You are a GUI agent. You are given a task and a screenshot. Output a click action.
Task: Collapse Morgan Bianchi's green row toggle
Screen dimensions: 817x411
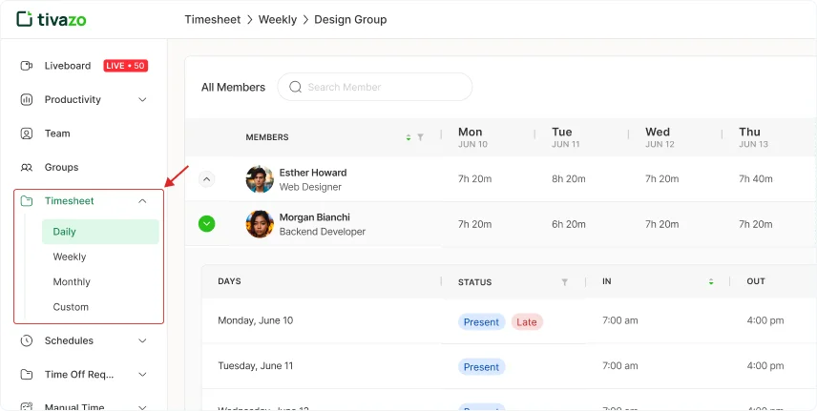[x=207, y=224]
